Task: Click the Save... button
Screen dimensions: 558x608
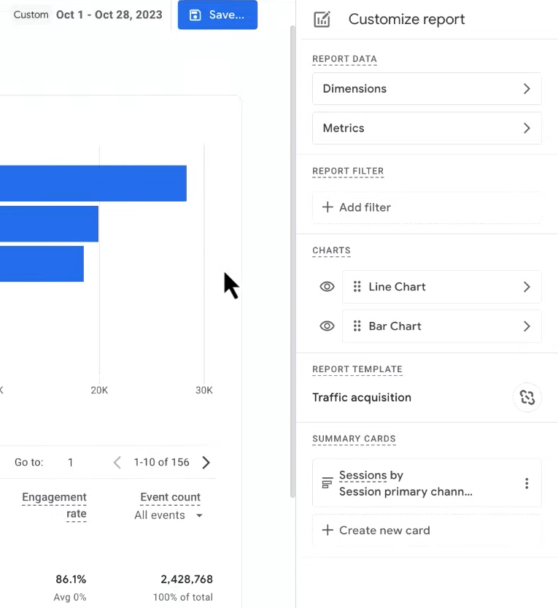Action: tap(217, 15)
